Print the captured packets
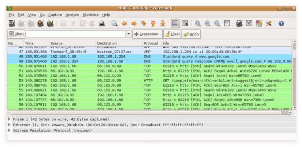The height and width of the screenshot is (147, 302). point(102,24)
